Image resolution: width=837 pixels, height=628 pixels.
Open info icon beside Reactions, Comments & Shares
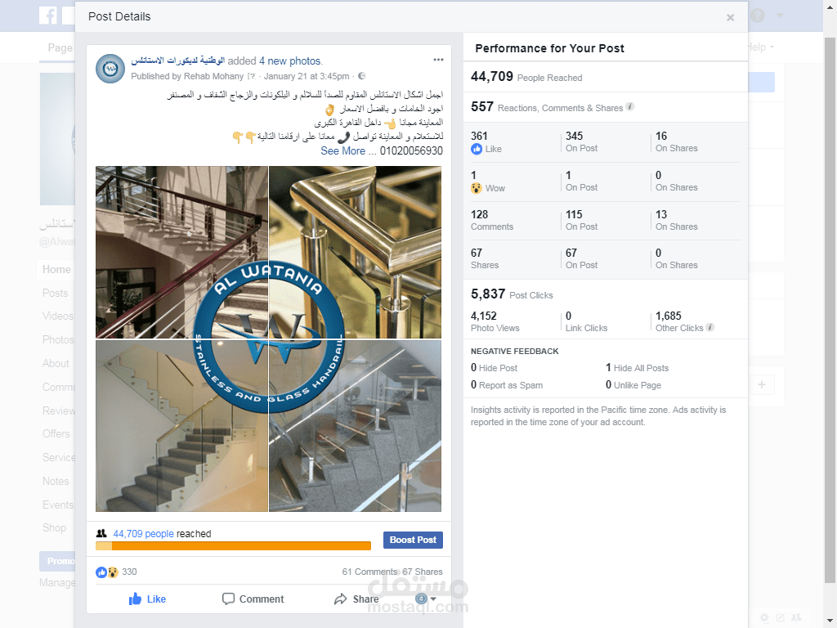[630, 107]
